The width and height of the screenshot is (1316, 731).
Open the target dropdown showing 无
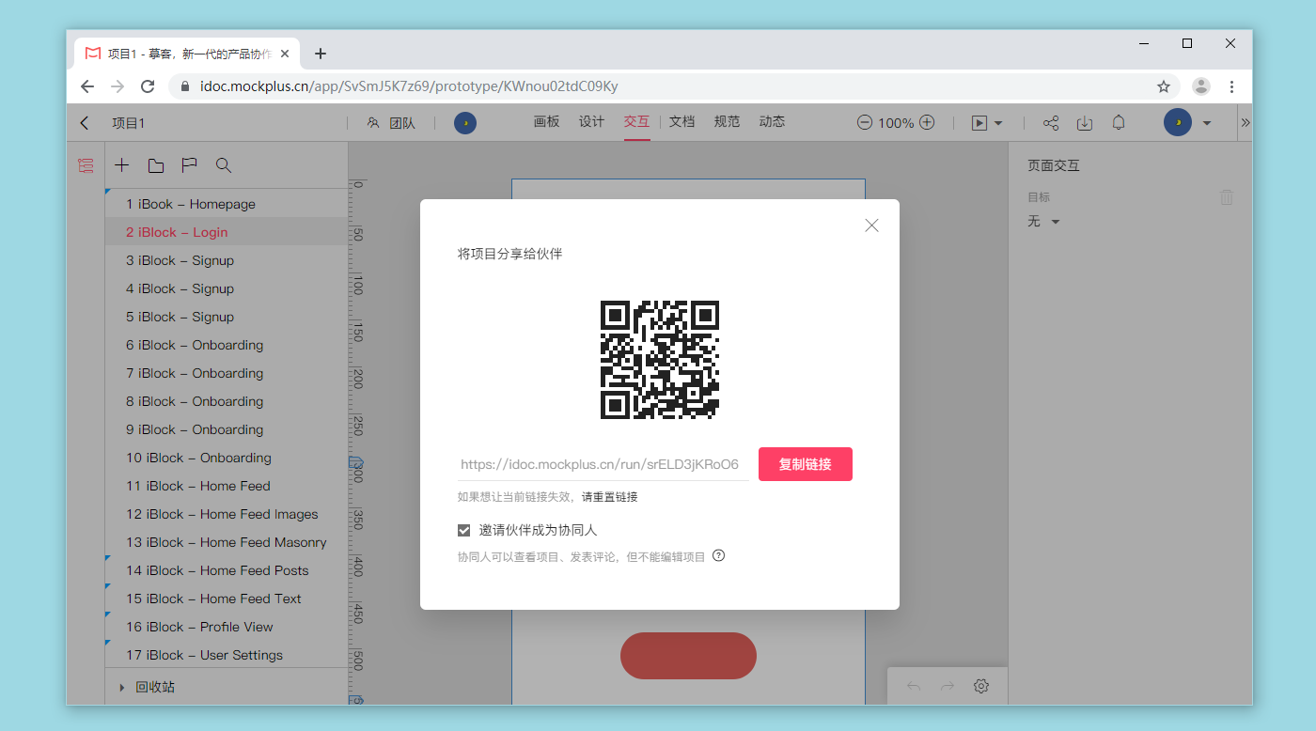point(1043,222)
